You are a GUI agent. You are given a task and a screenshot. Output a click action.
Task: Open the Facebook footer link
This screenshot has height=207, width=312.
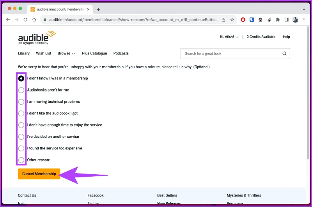coord(96,195)
